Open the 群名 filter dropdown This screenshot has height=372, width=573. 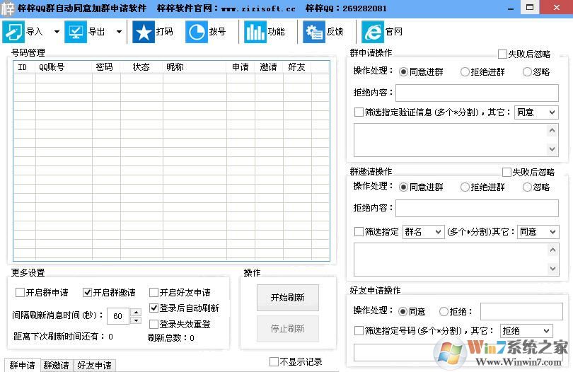tap(423, 232)
